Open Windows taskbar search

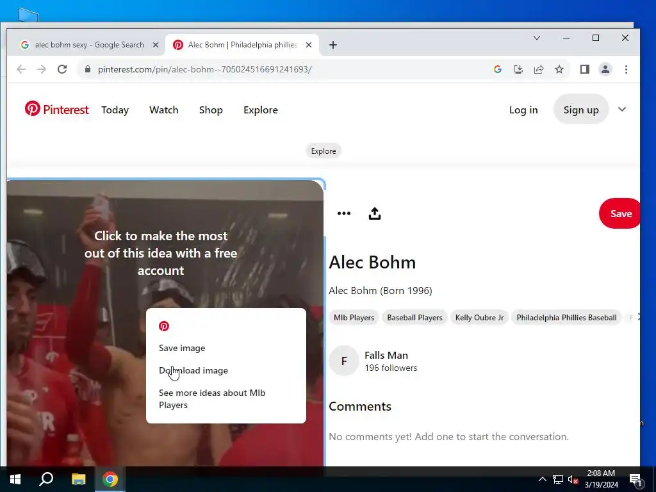coord(46,479)
